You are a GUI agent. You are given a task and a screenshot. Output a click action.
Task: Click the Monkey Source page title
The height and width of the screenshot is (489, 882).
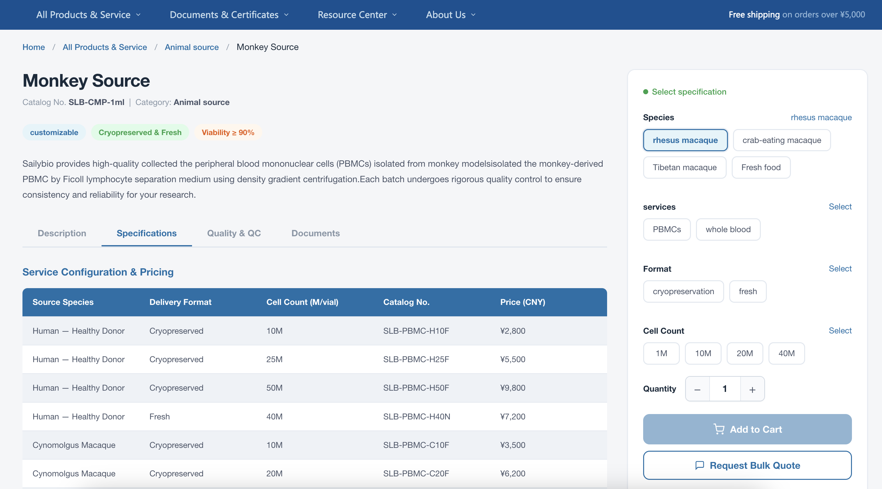(86, 81)
